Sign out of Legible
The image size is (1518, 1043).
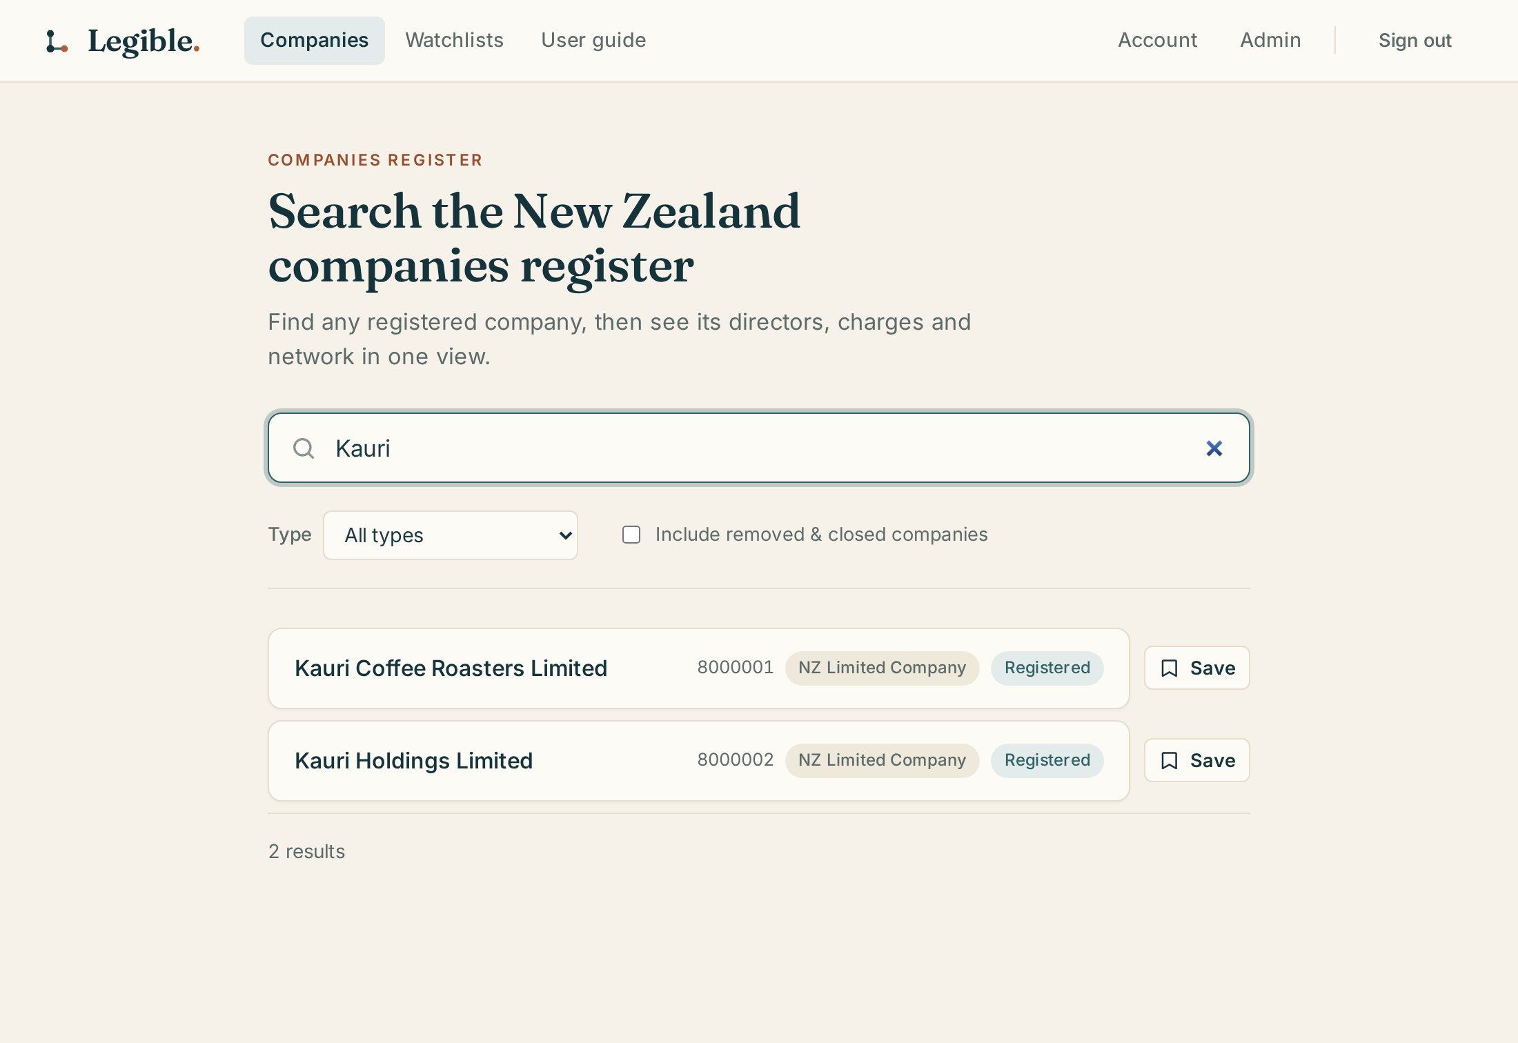click(x=1415, y=41)
